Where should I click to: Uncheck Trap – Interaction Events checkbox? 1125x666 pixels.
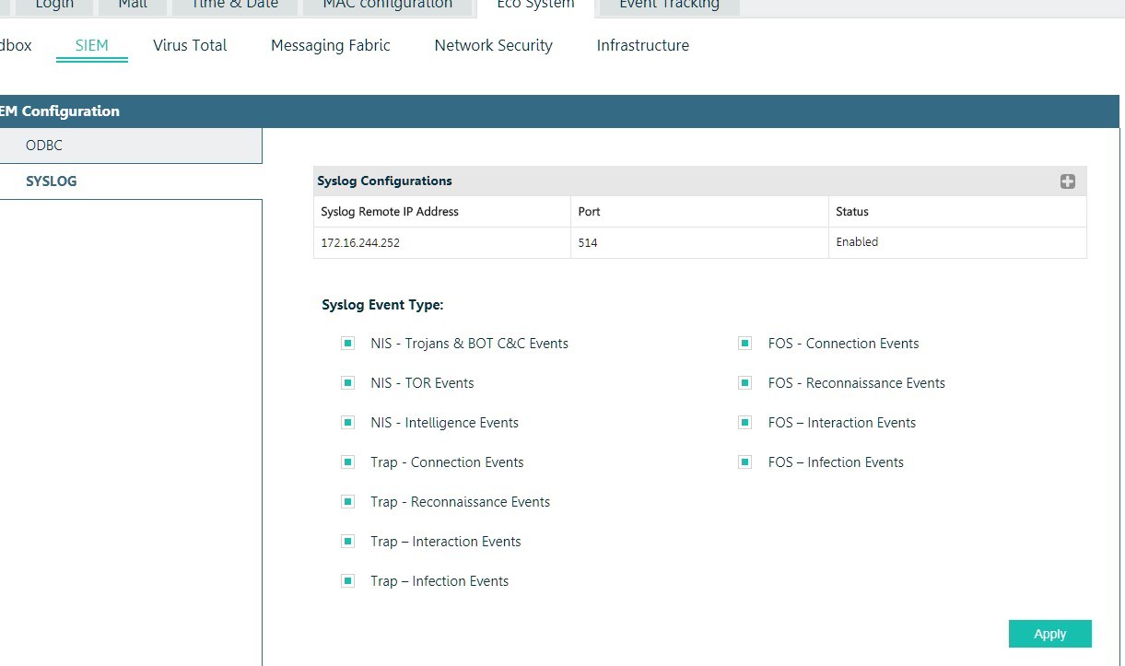347,542
